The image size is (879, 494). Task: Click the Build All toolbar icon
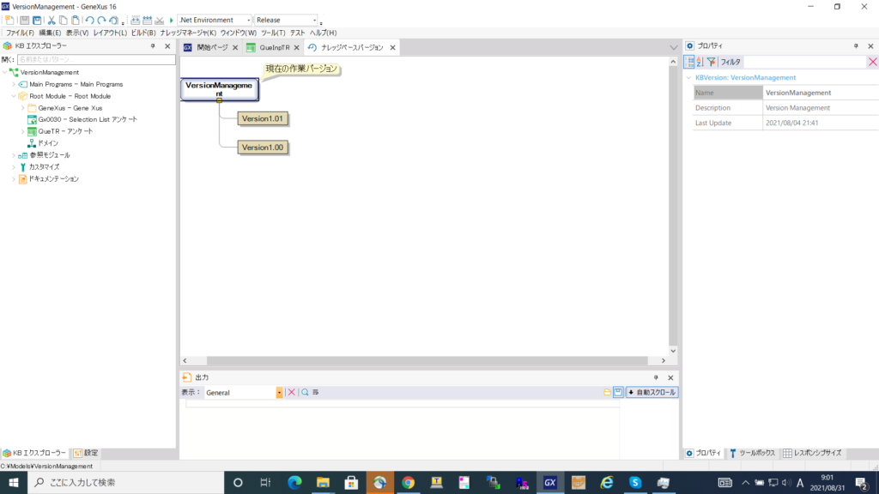pyautogui.click(x=135, y=21)
